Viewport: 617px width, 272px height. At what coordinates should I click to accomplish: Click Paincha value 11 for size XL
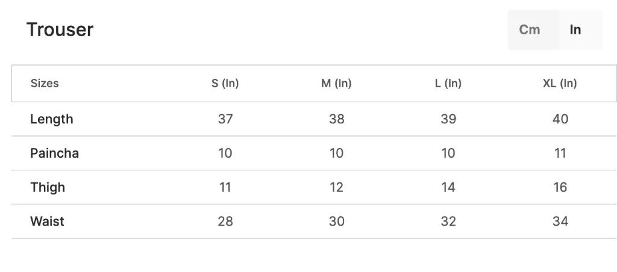pyautogui.click(x=560, y=153)
